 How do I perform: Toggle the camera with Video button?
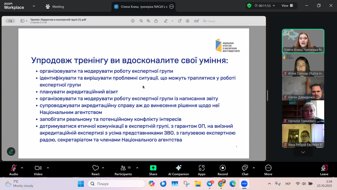pyautogui.click(x=38, y=170)
